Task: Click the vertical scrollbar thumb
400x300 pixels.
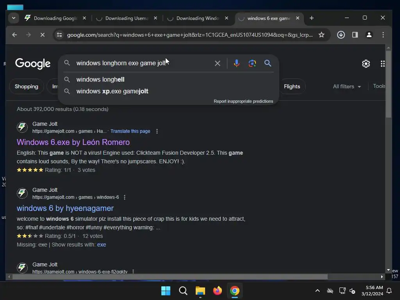Action: [388, 84]
